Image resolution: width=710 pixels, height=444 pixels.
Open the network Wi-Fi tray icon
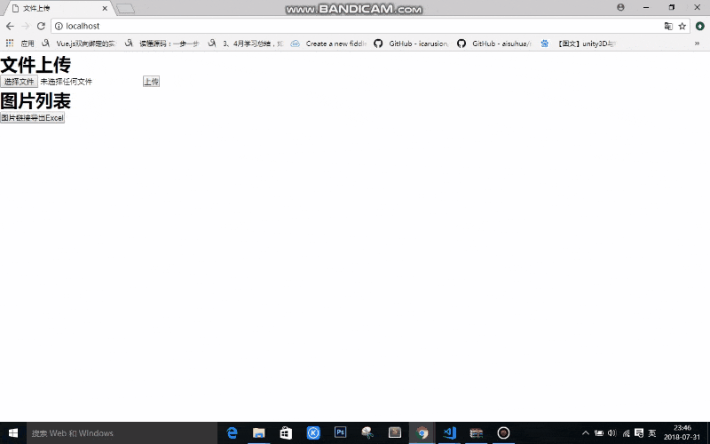coord(626,433)
